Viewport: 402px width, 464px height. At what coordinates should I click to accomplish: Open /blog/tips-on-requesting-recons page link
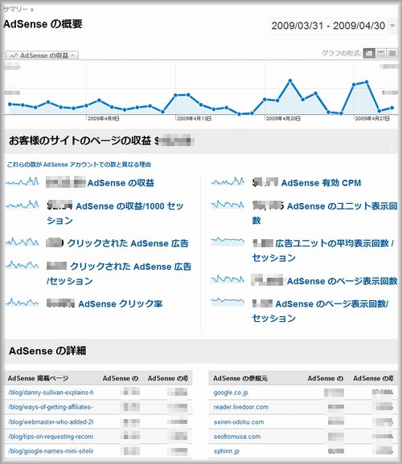(x=51, y=437)
